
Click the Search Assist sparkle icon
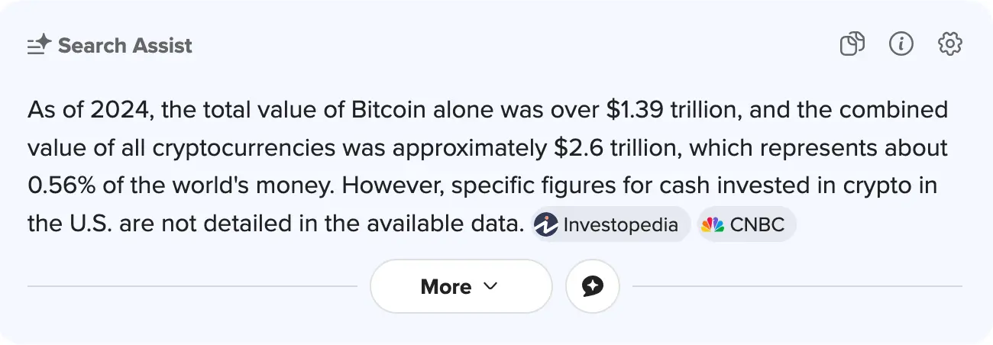pos(39,45)
